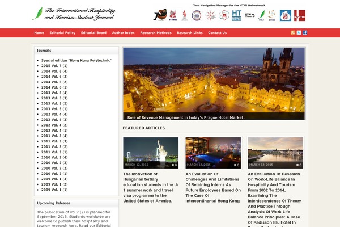340x227 pixels.
Task: Open journal 2014 Vol. 6 (2)
Action: [54, 82]
